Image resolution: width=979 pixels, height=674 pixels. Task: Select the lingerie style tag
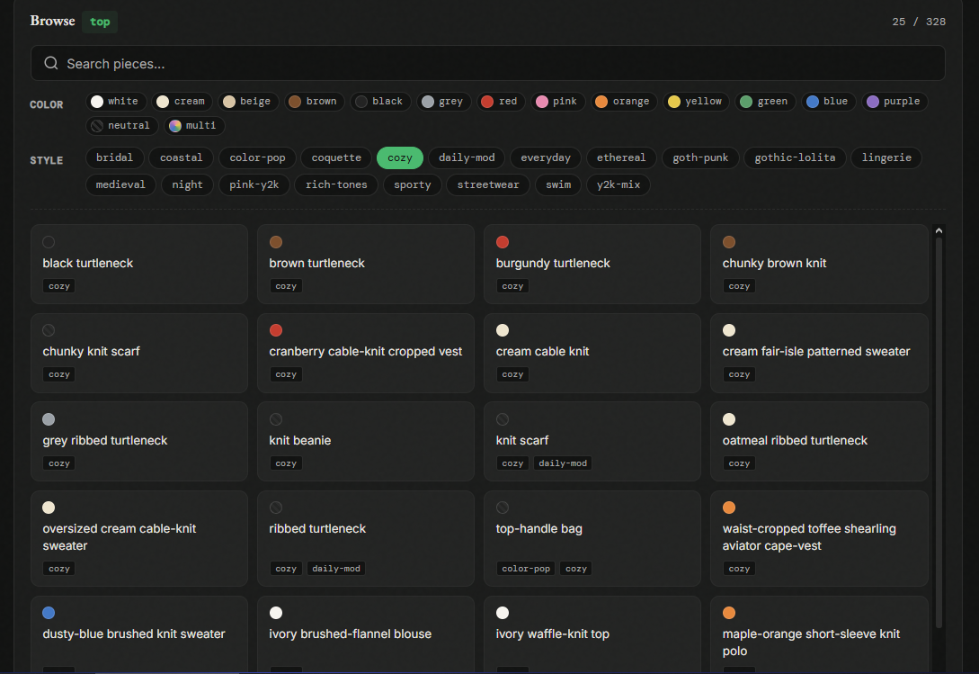pyautogui.click(x=886, y=157)
